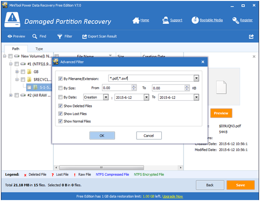260x201 pixels.
Task: Click the scrollbar right arrow
Action: (x=180, y=167)
